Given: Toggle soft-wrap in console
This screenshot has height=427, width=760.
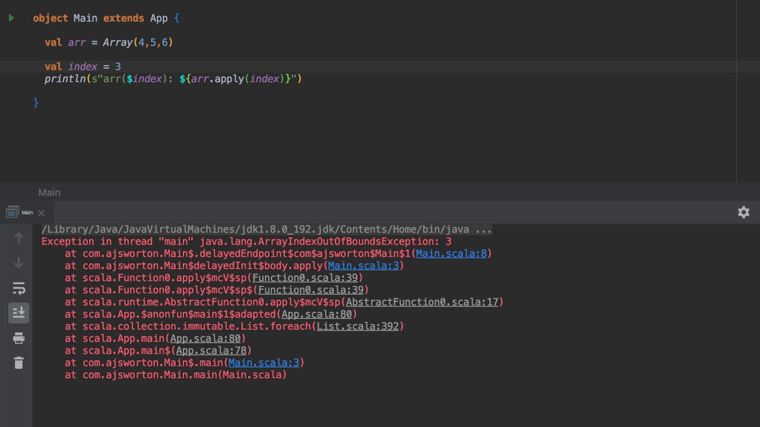Looking at the screenshot, I should [x=18, y=289].
